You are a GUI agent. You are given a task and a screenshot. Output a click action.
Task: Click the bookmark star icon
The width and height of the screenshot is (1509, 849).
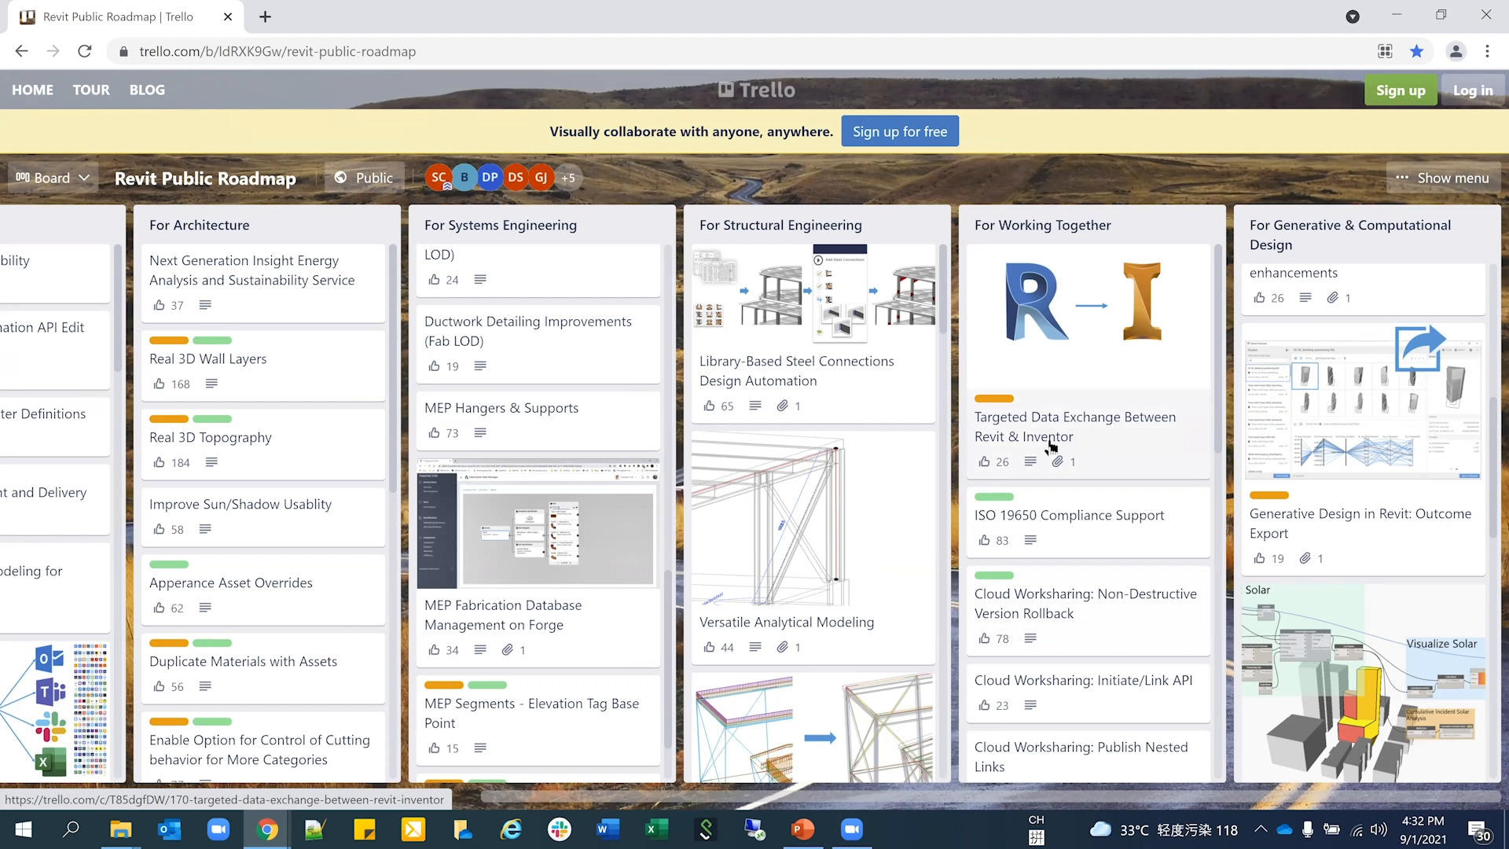click(1416, 51)
